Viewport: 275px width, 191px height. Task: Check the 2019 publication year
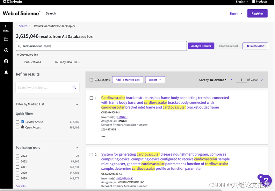click(18, 178)
